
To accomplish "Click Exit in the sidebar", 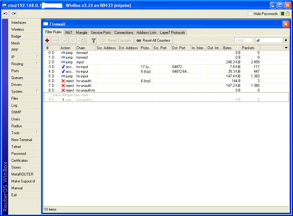I will (14, 195).
